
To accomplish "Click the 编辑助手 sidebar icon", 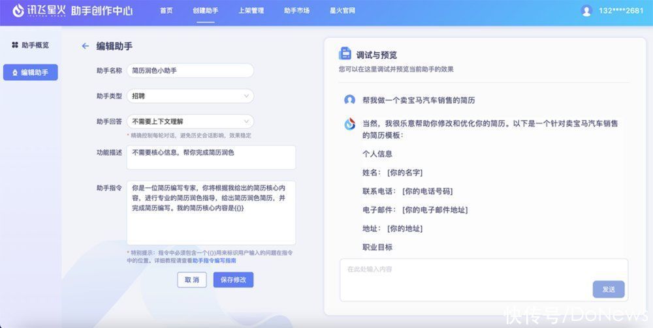I will 15,72.
